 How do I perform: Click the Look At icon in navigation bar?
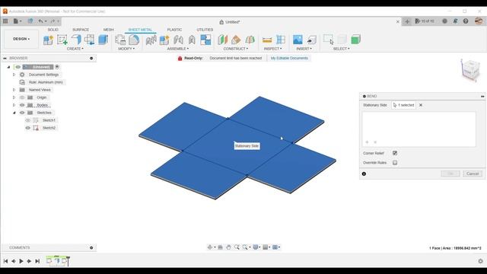pyautogui.click(x=220, y=247)
